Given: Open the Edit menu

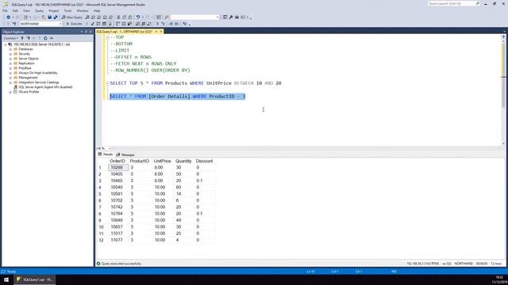Looking at the screenshot, I should pos(15,10).
